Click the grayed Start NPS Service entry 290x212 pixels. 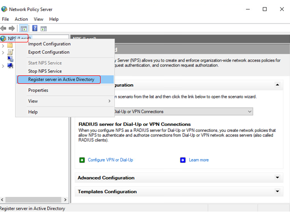coord(65,63)
